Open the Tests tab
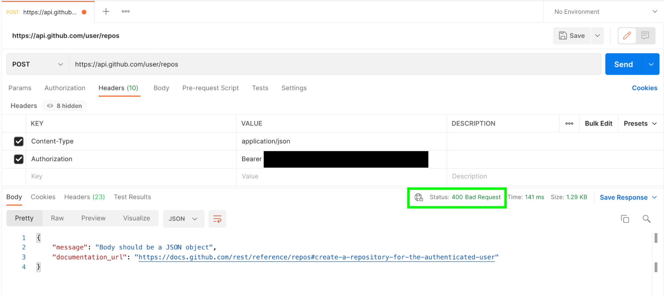664x296 pixels. 260,88
